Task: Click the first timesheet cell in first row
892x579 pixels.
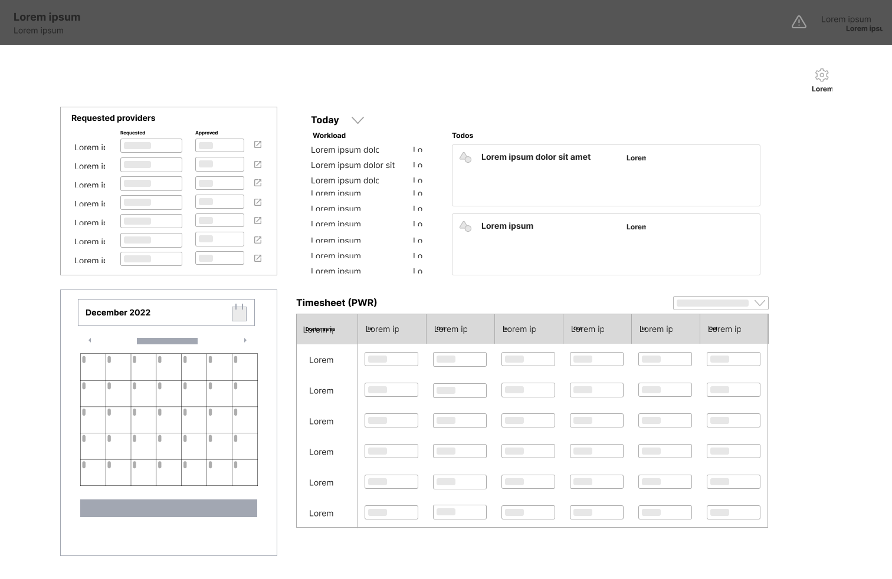Action: [x=391, y=359]
